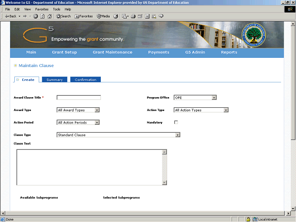Click the Windows flag logo

tap(290, 9)
